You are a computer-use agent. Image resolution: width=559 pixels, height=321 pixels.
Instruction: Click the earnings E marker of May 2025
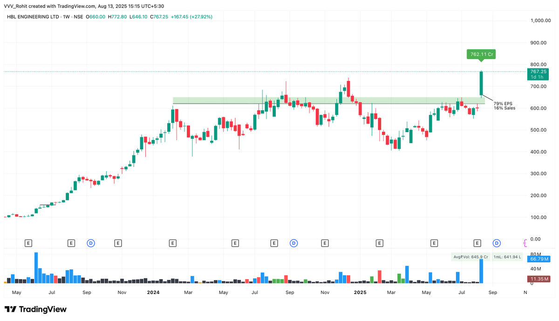pyautogui.click(x=435, y=243)
